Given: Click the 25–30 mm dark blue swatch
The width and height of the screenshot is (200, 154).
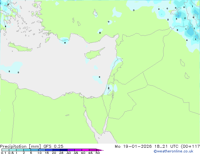Looking at the screenshot, I should click(x=63, y=150).
